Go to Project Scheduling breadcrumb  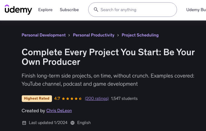(140, 35)
